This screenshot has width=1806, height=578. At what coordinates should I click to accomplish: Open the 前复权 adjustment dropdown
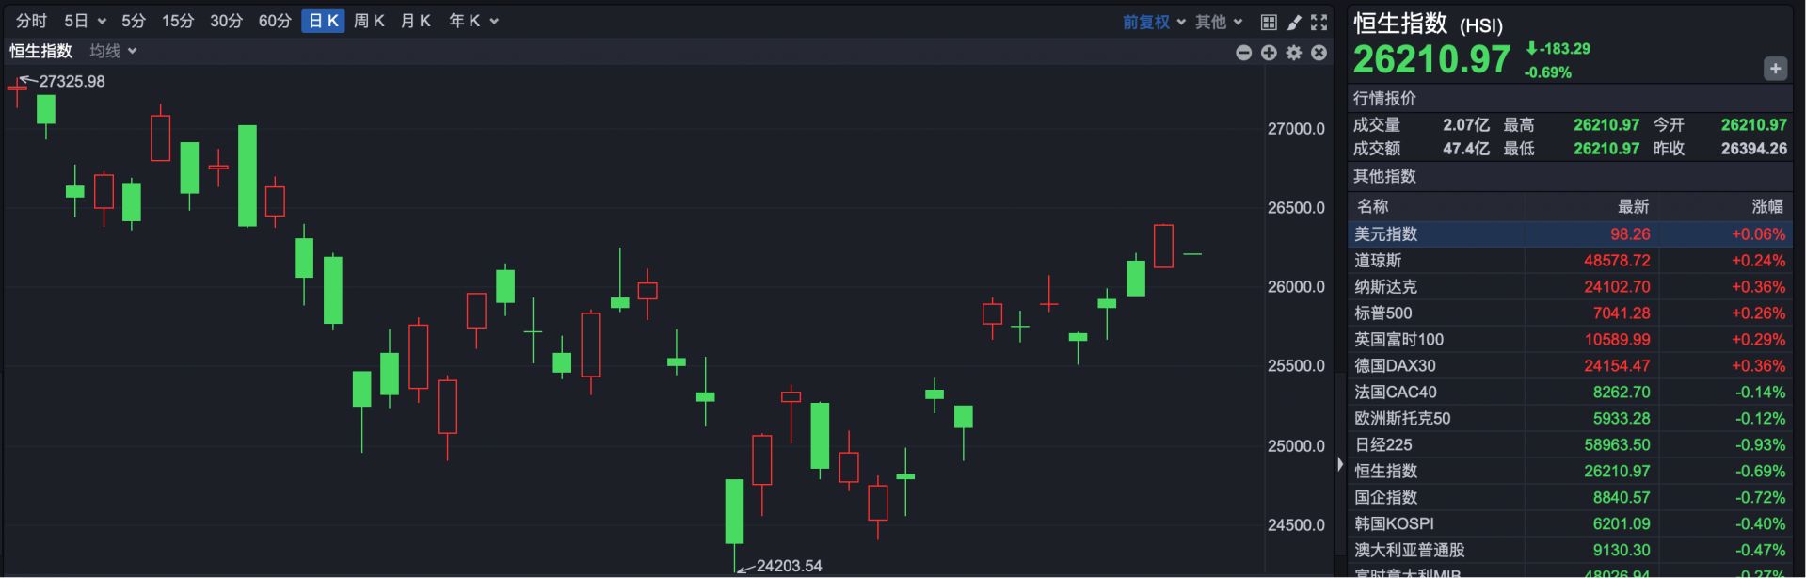click(x=1154, y=22)
